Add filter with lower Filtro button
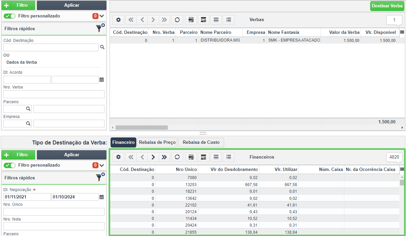This screenshot has width=406, height=236. [18, 155]
